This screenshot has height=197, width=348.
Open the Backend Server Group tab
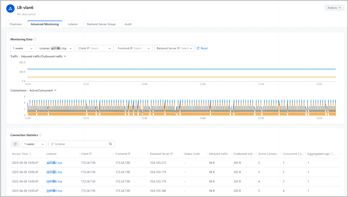(x=101, y=24)
